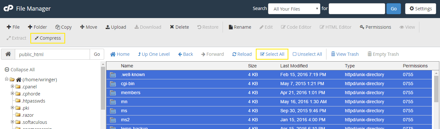Click the ms2 folder icon
Screen dimensions: 440x129
click(113, 120)
